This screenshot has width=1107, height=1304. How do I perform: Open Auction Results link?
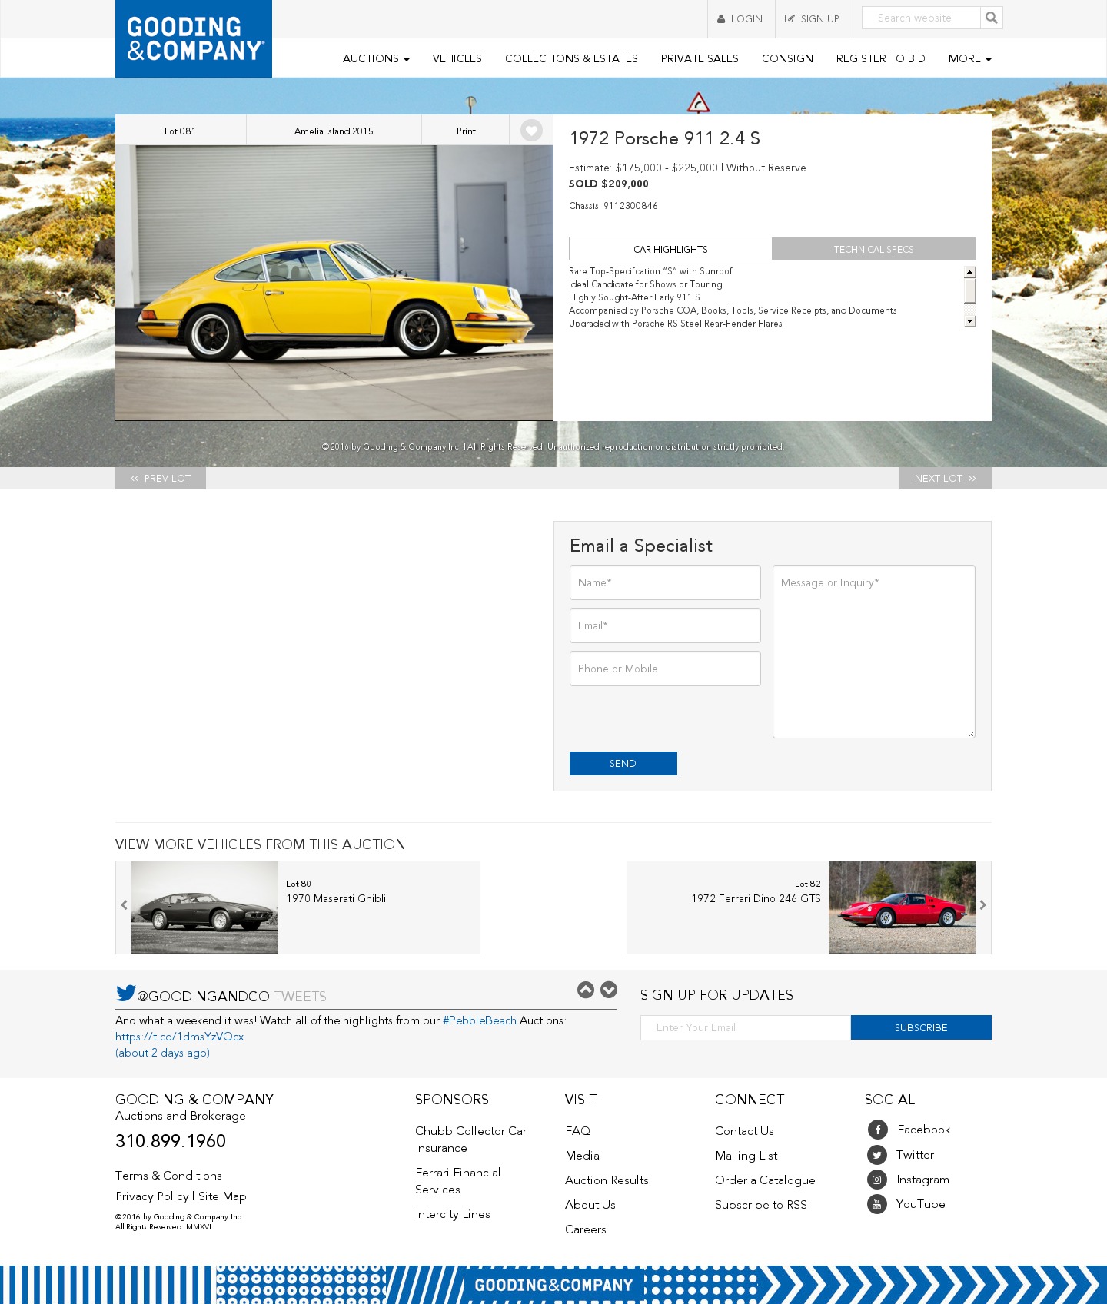(607, 1180)
